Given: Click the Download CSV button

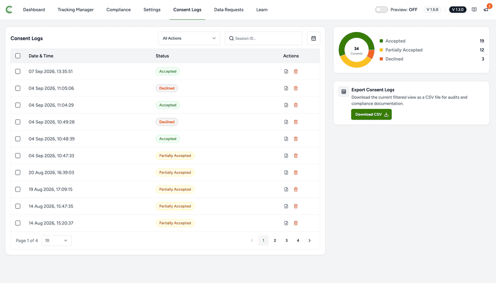Looking at the screenshot, I should 372,114.
